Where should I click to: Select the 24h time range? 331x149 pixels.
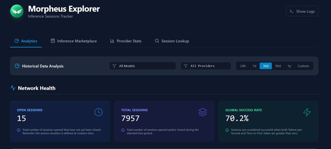coord(243,66)
